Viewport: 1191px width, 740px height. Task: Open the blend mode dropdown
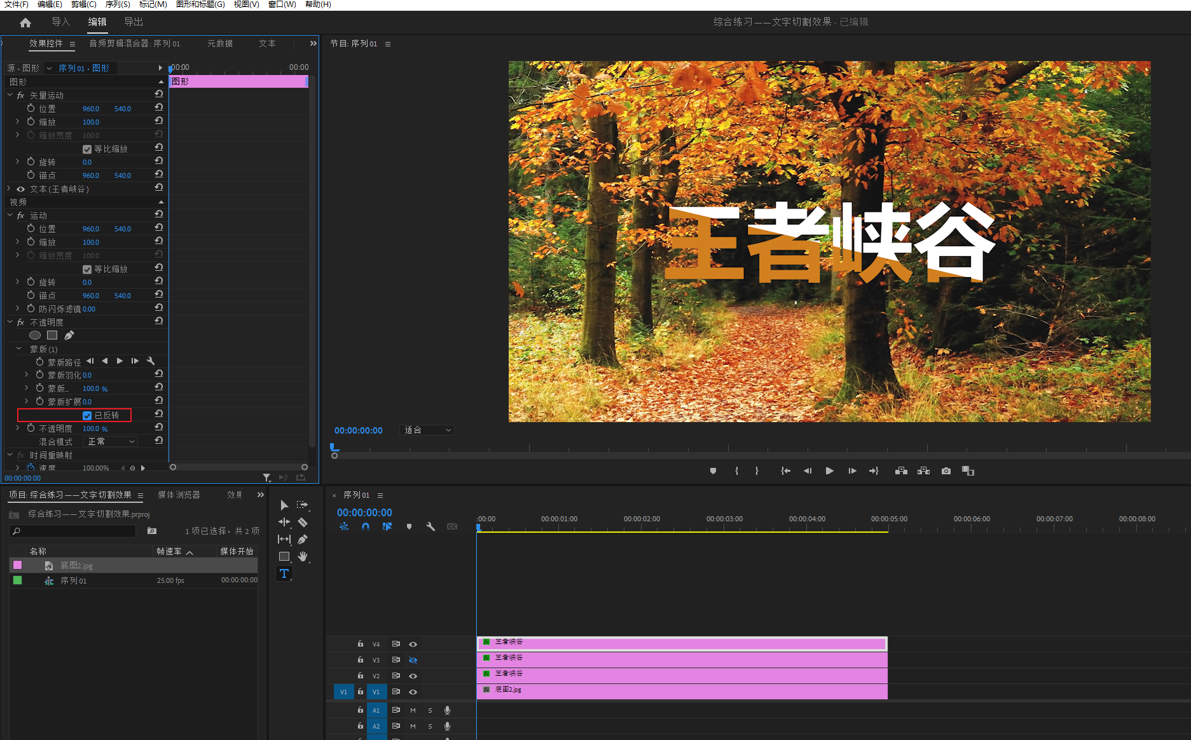pos(111,442)
